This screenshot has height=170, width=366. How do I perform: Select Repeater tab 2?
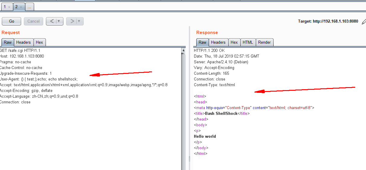(16, 7)
